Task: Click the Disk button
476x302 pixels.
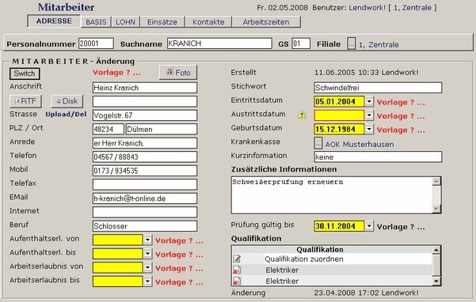Action: [x=67, y=101]
